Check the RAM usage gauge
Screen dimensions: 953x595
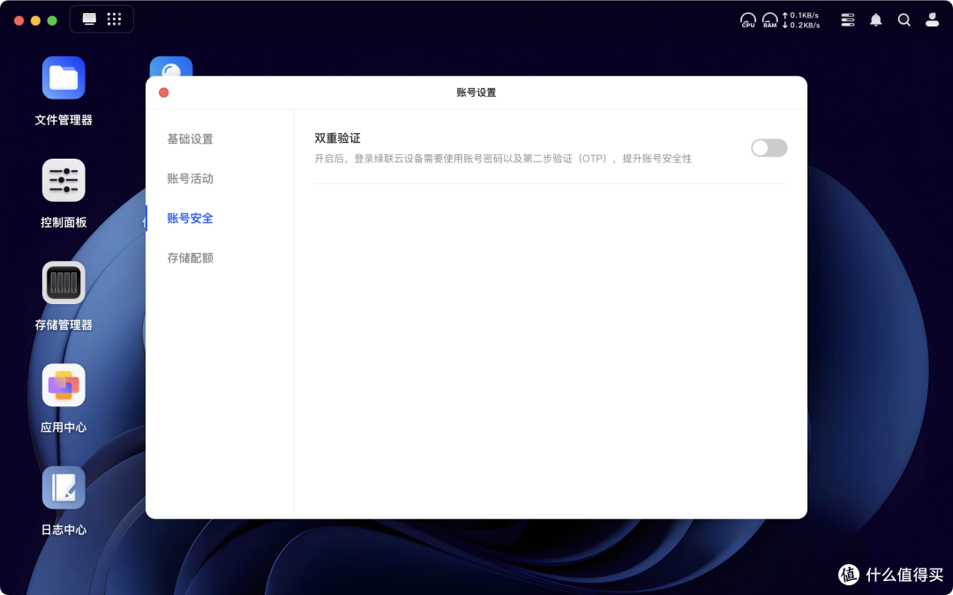770,20
